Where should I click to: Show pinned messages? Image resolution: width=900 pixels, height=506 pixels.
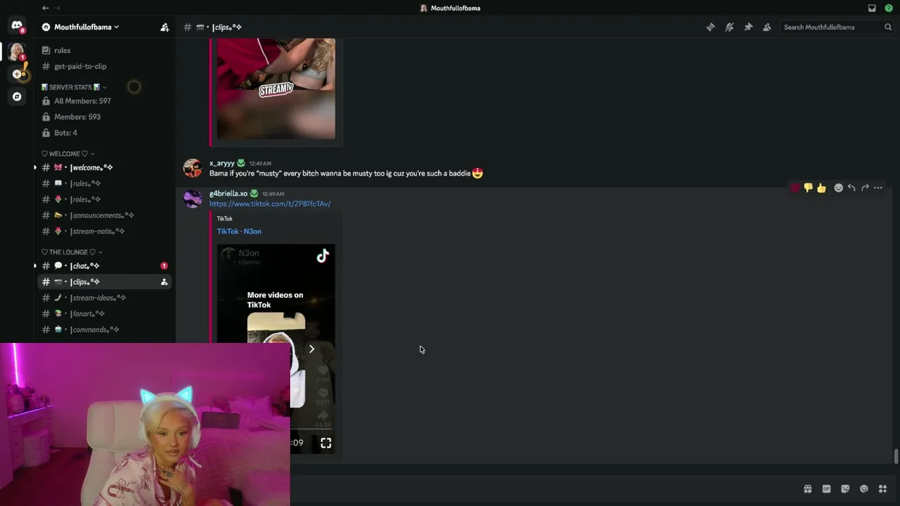coord(748,27)
